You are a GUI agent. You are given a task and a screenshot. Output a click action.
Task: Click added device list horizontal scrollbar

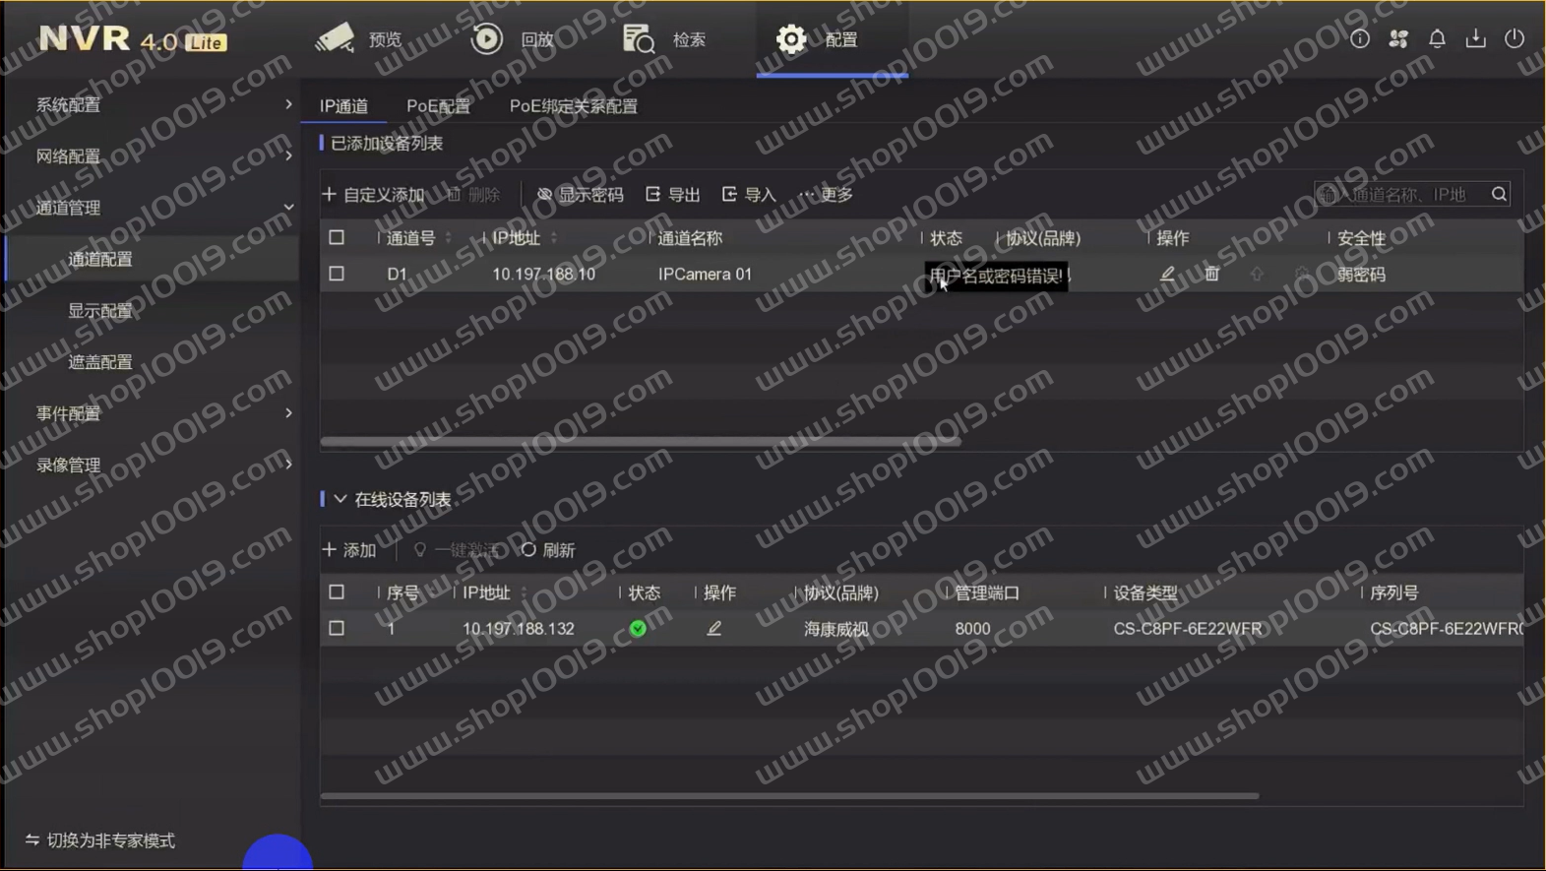(641, 441)
